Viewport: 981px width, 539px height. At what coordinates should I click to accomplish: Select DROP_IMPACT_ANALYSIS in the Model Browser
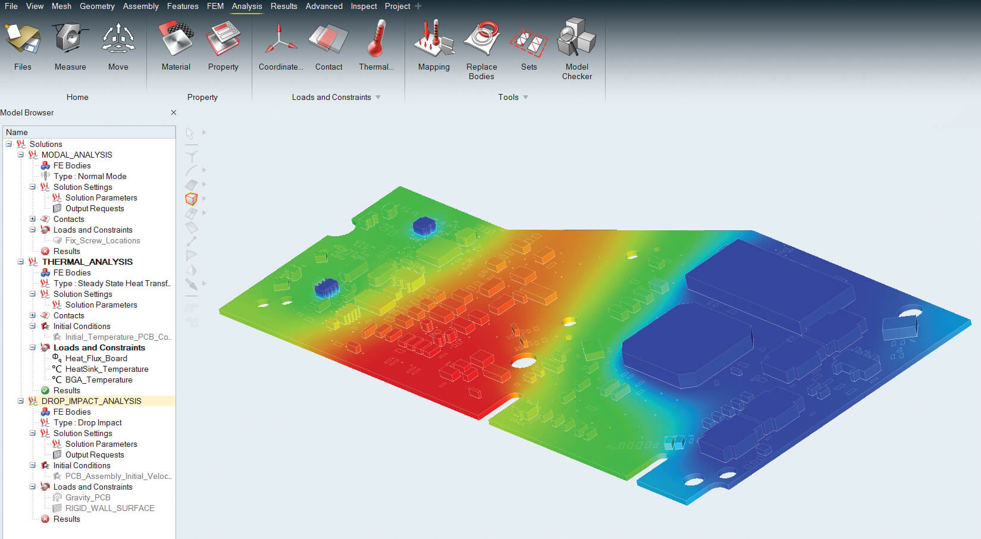point(92,401)
